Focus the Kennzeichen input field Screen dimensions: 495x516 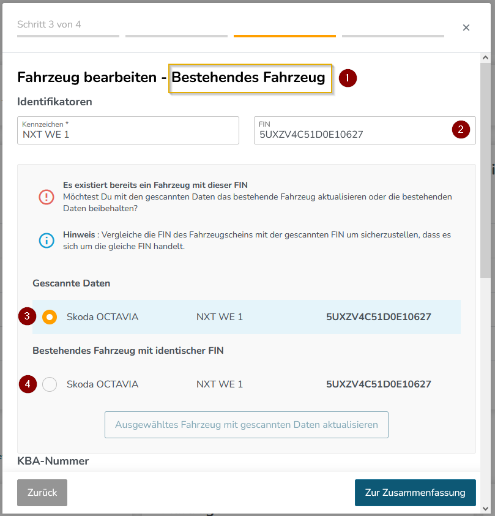tap(128, 133)
